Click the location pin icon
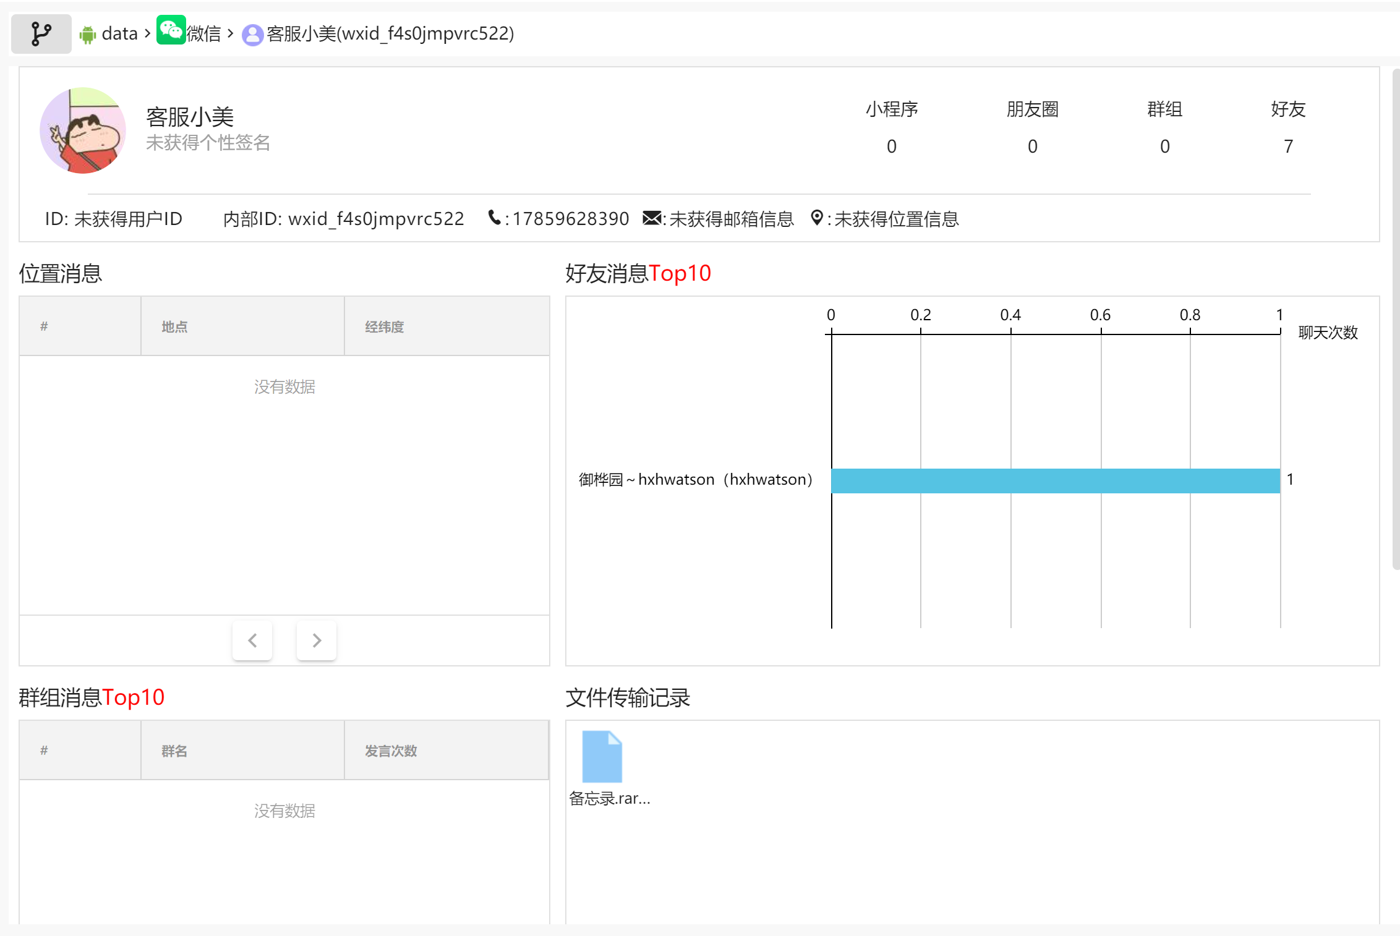 [x=816, y=218]
